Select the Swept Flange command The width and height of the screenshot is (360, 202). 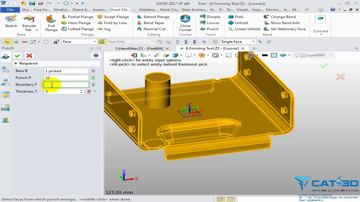pyautogui.click(x=113, y=17)
